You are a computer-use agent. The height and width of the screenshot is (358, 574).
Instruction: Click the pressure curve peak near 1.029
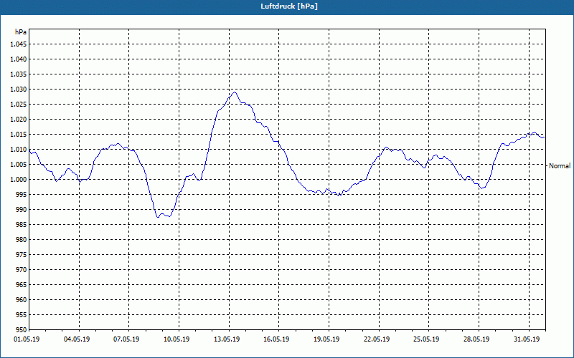pyautogui.click(x=235, y=92)
